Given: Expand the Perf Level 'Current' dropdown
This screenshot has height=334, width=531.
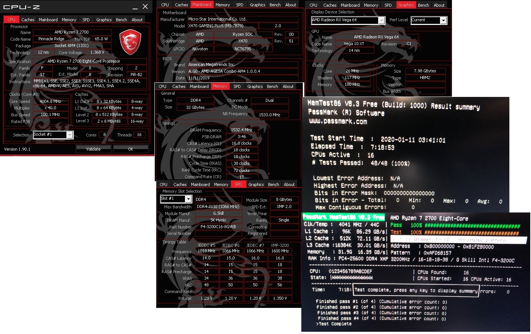Looking at the screenshot, I should pos(443,21).
